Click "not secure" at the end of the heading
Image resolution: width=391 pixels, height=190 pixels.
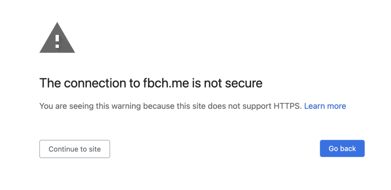(x=233, y=83)
